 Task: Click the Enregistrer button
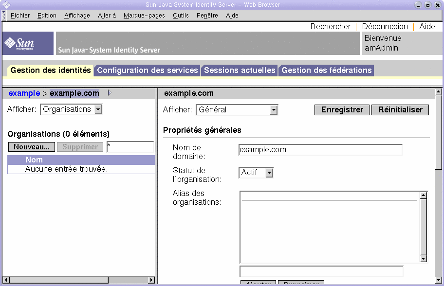pos(342,110)
